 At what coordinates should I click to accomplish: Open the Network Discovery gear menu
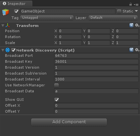pyautogui.click(x=137, y=50)
